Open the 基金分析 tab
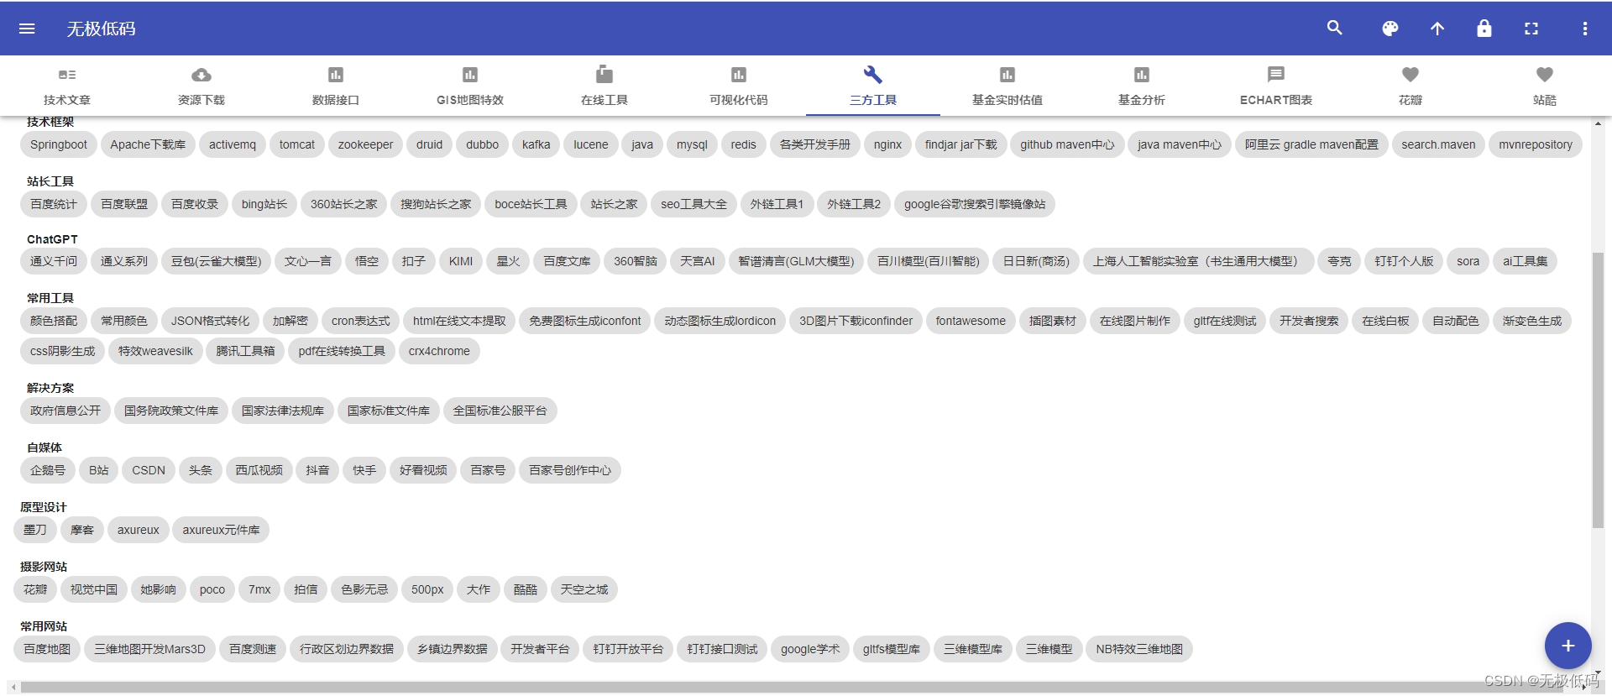 [1142, 86]
